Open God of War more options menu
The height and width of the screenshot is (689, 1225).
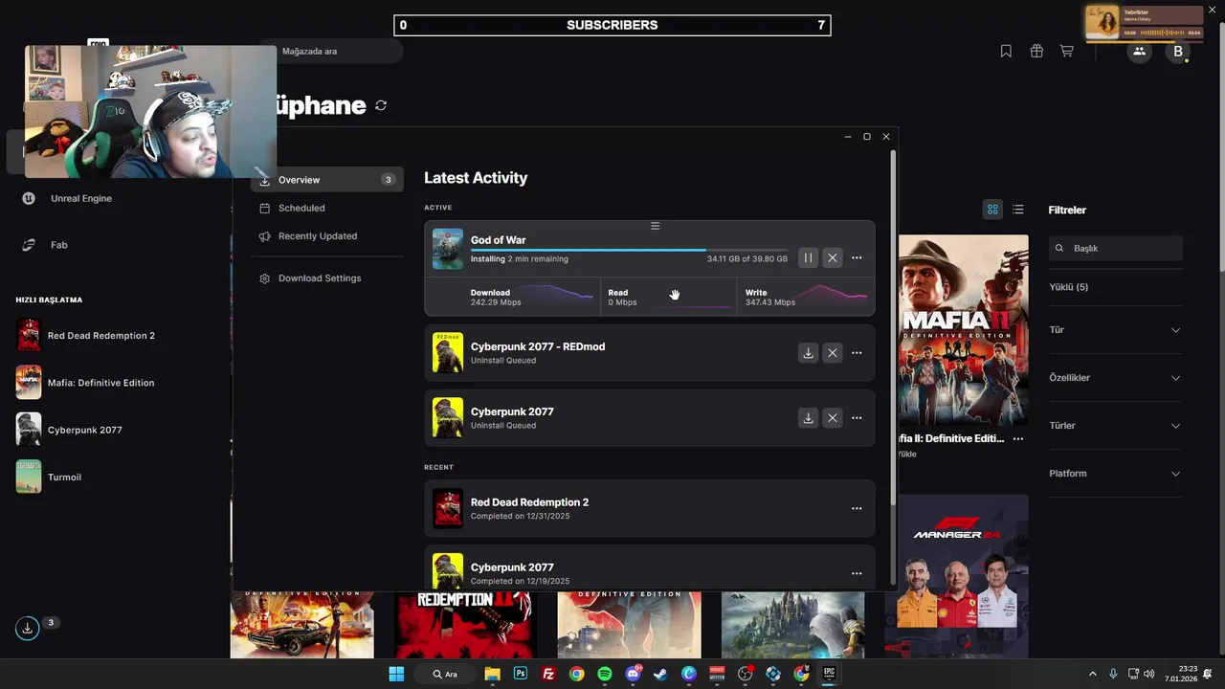pos(857,257)
